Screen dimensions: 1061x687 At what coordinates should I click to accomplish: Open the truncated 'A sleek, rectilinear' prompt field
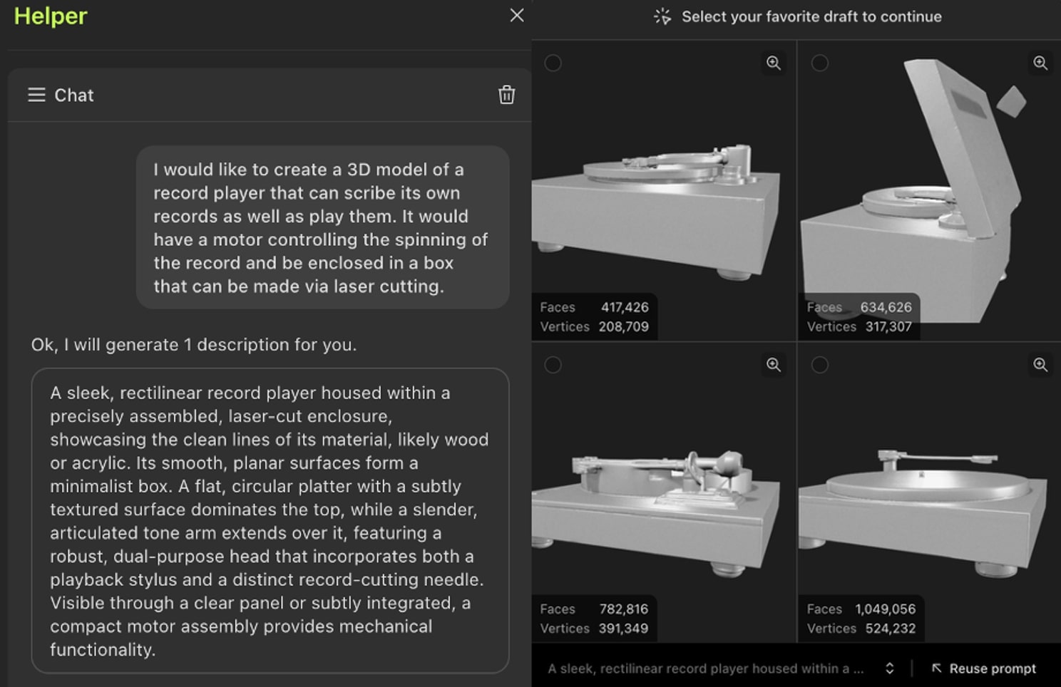705,668
